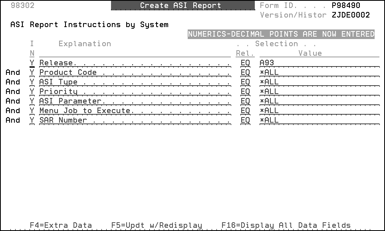
Task: Select the EQ relation for Priority
Action: [245, 92]
